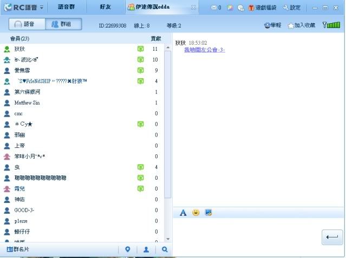Add this group to favorites
Image resolution: width=346 pixels, height=258 pixels.
pyautogui.click(x=302, y=25)
